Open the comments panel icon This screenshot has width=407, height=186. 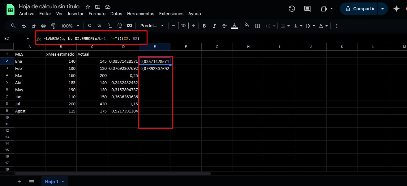(307, 9)
